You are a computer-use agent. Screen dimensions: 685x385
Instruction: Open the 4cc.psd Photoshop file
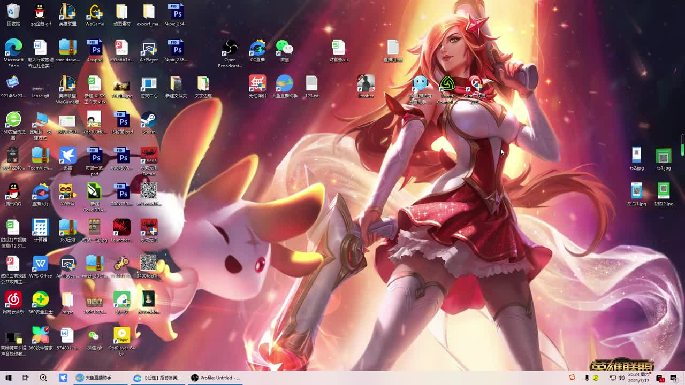pyautogui.click(x=95, y=48)
